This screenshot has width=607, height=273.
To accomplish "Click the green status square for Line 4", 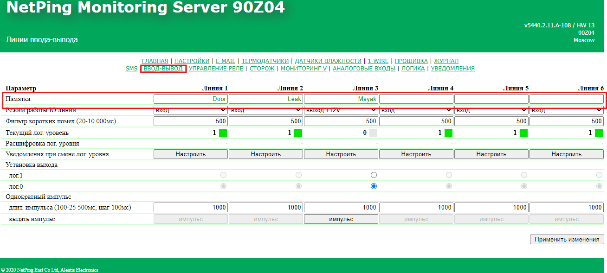I will coord(448,133).
